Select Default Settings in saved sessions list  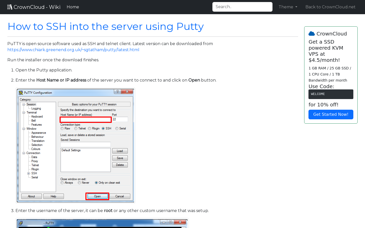coord(71,150)
